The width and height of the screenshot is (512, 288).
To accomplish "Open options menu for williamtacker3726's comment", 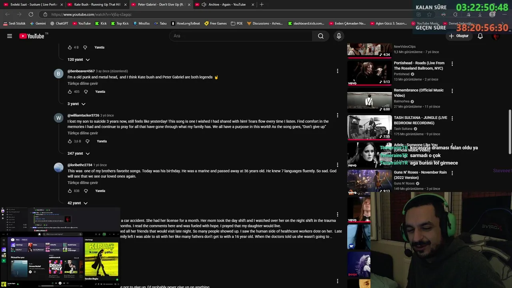I will click(x=338, y=115).
